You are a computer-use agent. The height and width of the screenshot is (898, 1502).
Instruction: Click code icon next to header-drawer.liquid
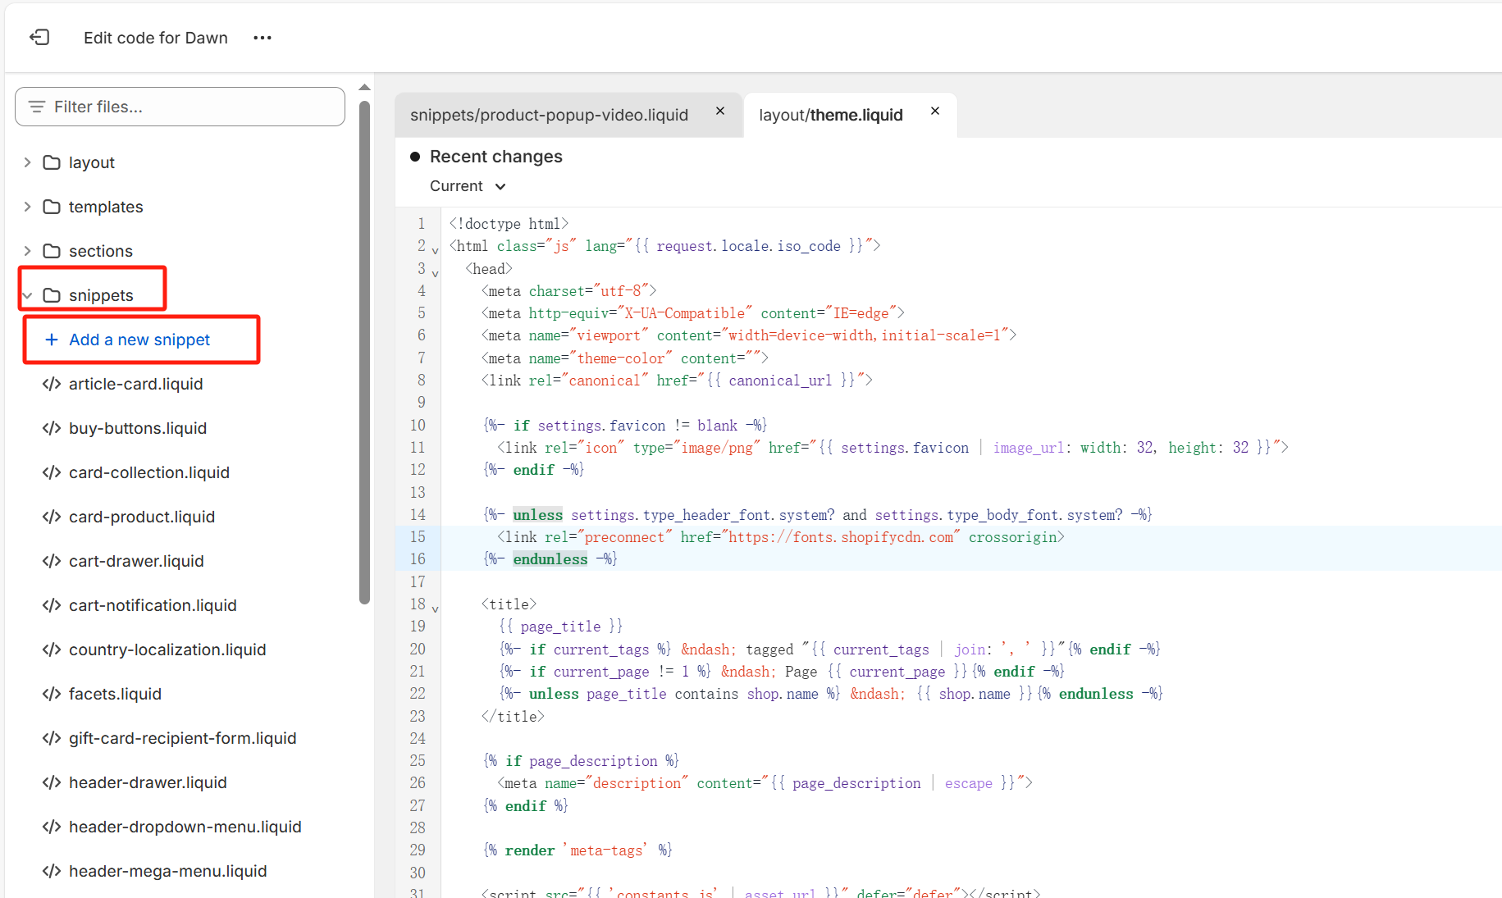point(52,782)
